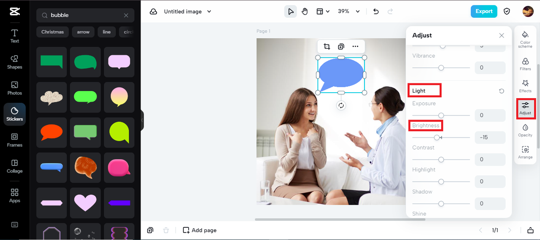The width and height of the screenshot is (540, 240).
Task: Choose the lavender heart sticker
Action: pyautogui.click(x=85, y=203)
